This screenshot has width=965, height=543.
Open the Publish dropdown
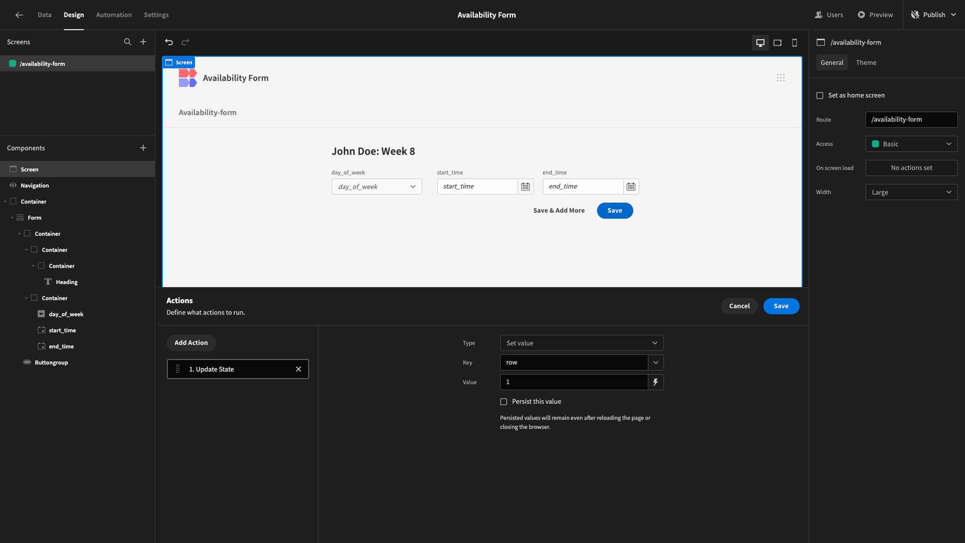pos(933,15)
